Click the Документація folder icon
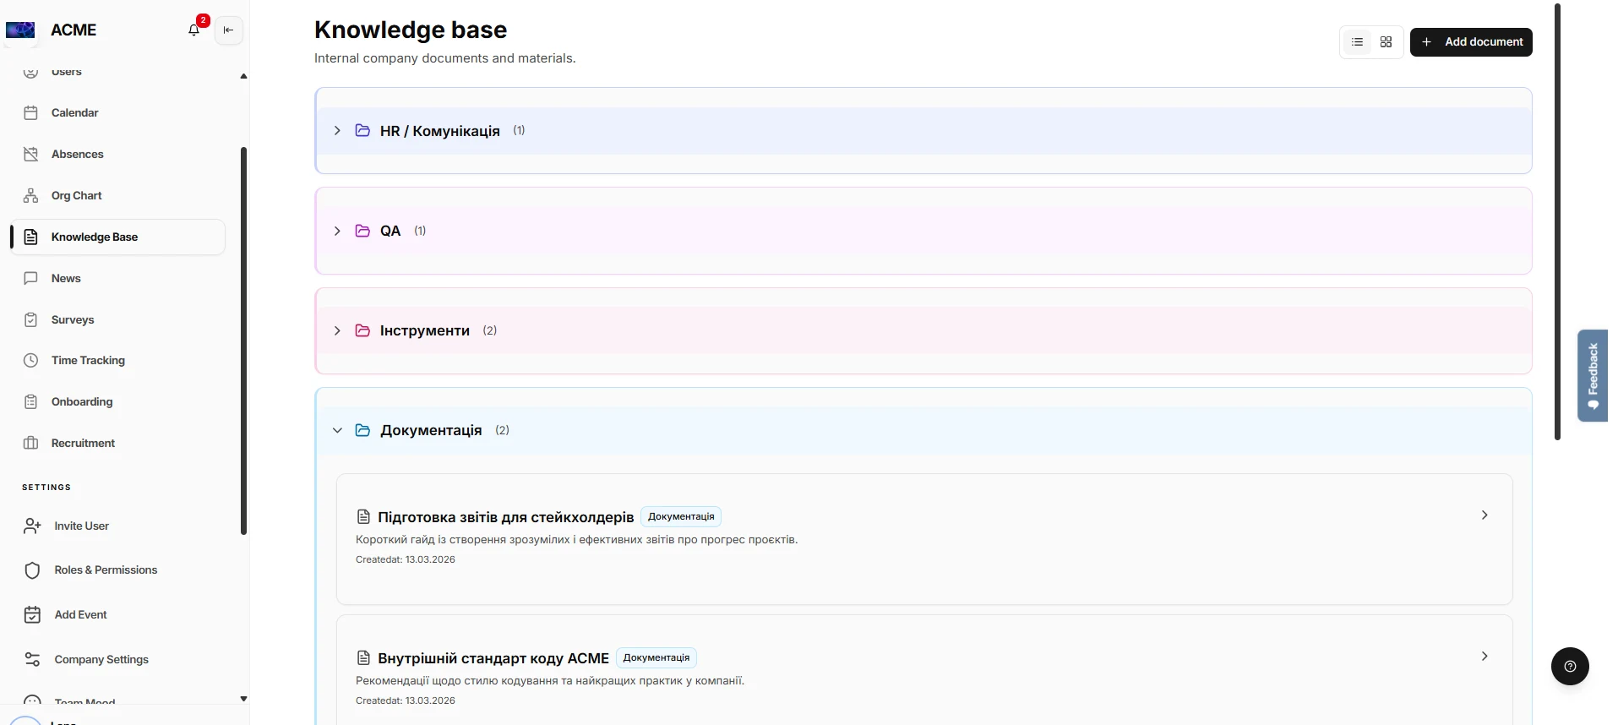Screen dimensions: 1618x725 362,430
